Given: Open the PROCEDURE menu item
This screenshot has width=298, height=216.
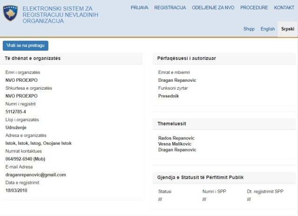Looking at the screenshot, I should coord(254,8).
